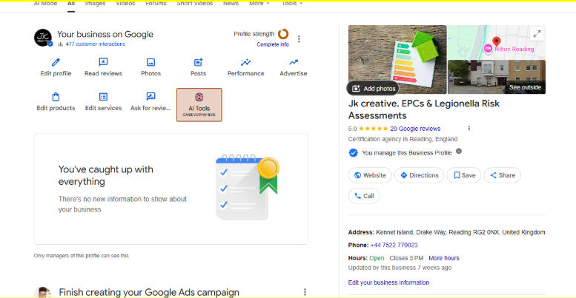Expand the map to full view

pos(537,34)
